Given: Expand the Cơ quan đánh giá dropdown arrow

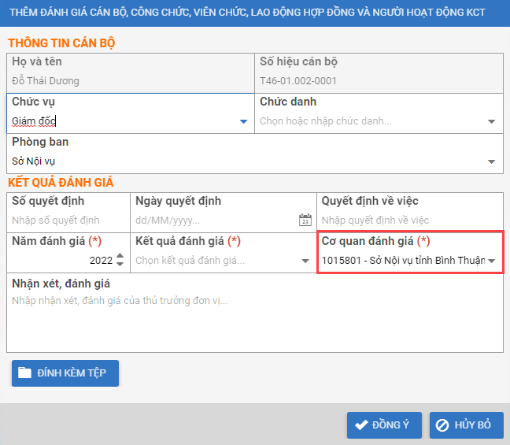Looking at the screenshot, I should point(491,261).
